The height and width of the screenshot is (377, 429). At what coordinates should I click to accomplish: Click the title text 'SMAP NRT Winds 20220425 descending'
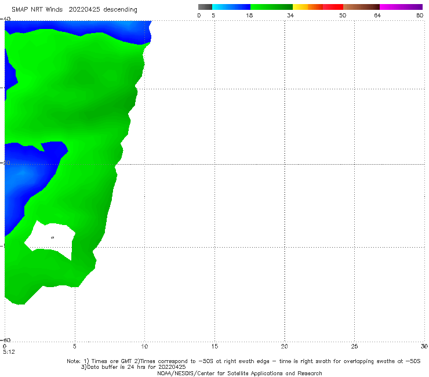(74, 10)
